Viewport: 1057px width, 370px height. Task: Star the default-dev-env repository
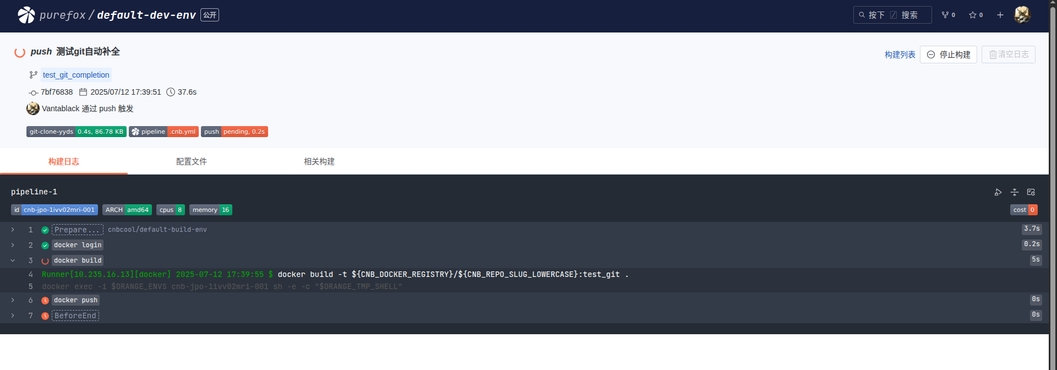(976, 15)
